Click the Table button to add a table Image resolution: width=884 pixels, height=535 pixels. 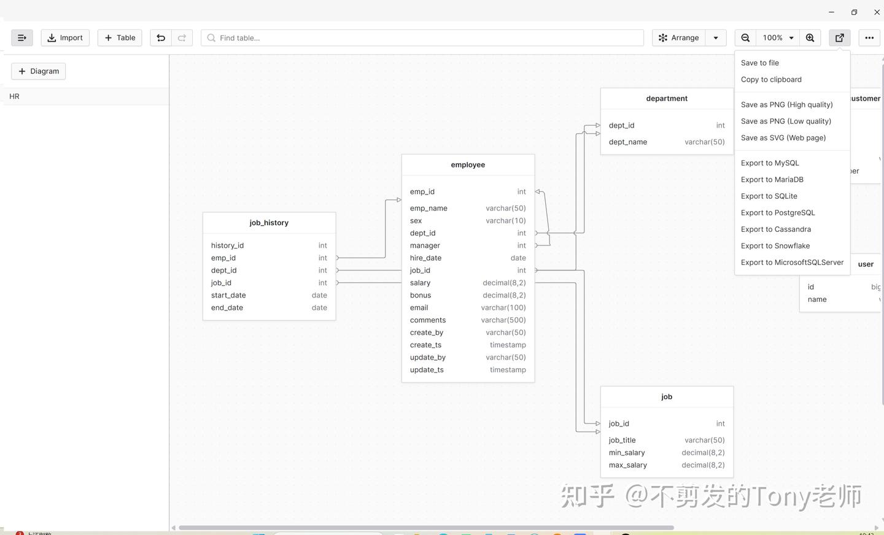tap(119, 37)
